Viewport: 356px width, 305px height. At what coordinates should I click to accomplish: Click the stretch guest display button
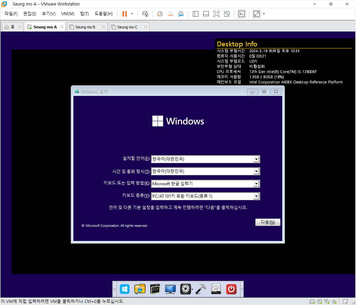257,14
